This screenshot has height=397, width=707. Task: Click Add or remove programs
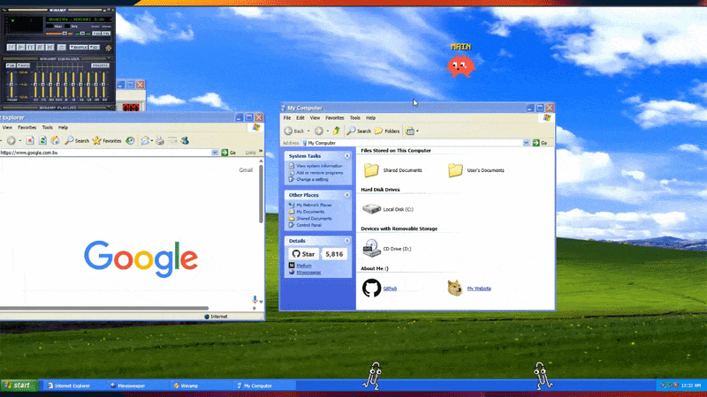click(320, 172)
